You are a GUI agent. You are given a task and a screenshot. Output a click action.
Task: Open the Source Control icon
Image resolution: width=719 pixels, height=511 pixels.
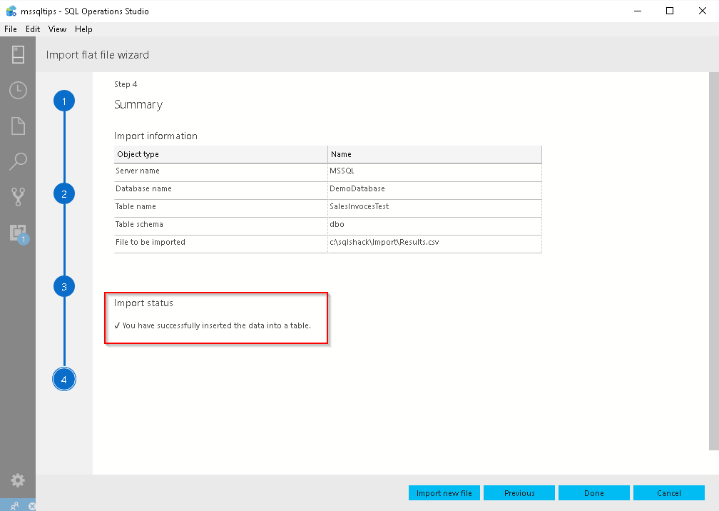point(18,198)
